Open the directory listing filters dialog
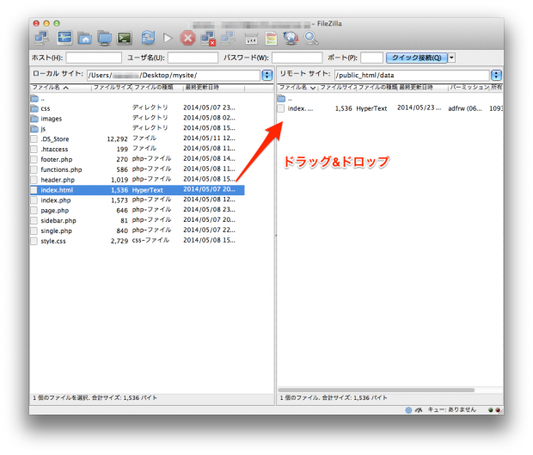The height and width of the screenshot is (455, 533). click(x=251, y=39)
